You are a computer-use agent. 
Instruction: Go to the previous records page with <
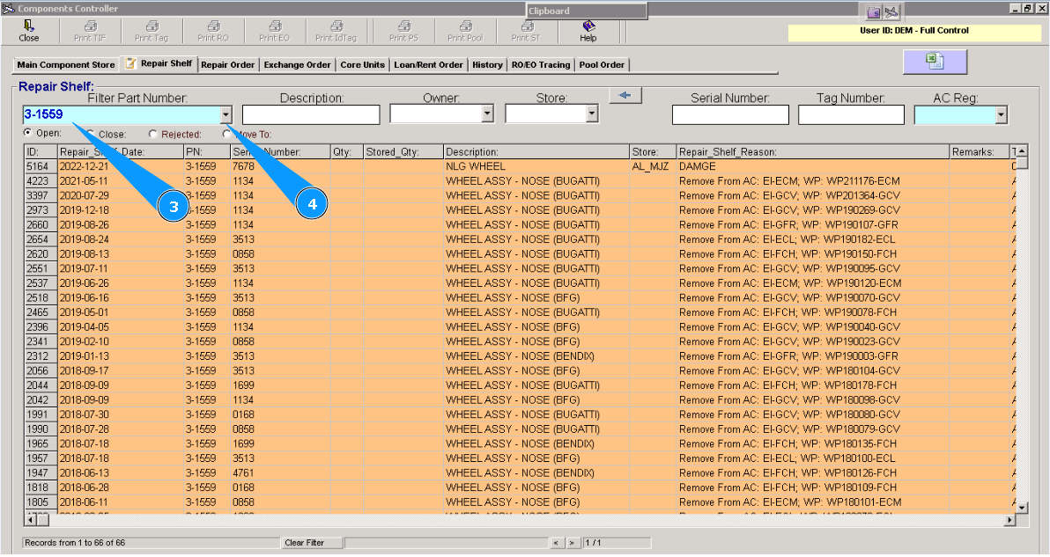click(x=557, y=543)
